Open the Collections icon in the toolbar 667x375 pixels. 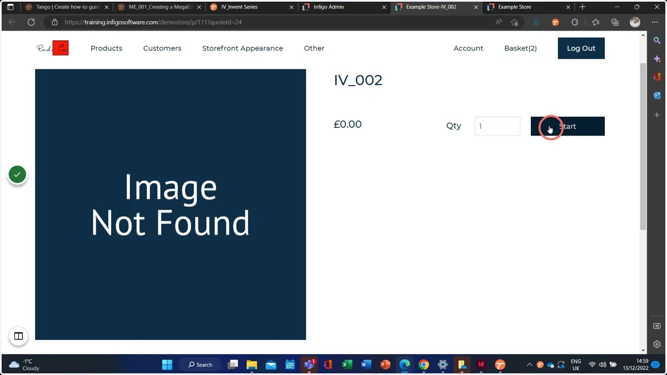tap(615, 22)
